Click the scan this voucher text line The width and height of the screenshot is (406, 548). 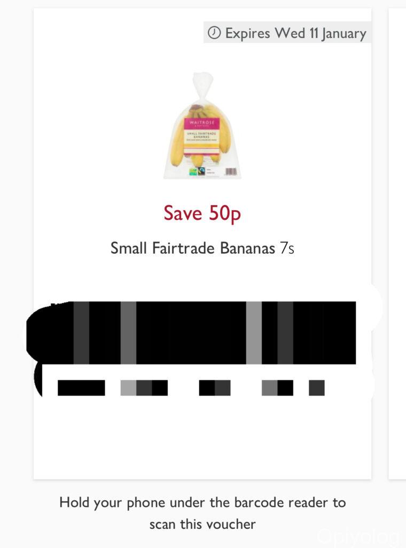point(202,524)
